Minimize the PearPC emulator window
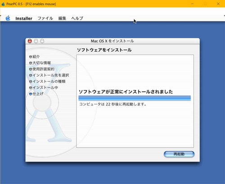 (192, 4)
